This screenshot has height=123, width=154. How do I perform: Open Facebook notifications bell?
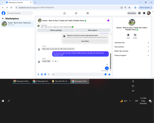144,13
